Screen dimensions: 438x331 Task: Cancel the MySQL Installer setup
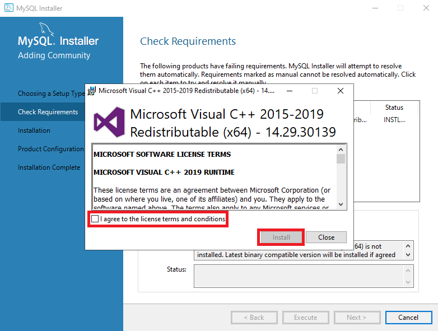tap(408, 318)
